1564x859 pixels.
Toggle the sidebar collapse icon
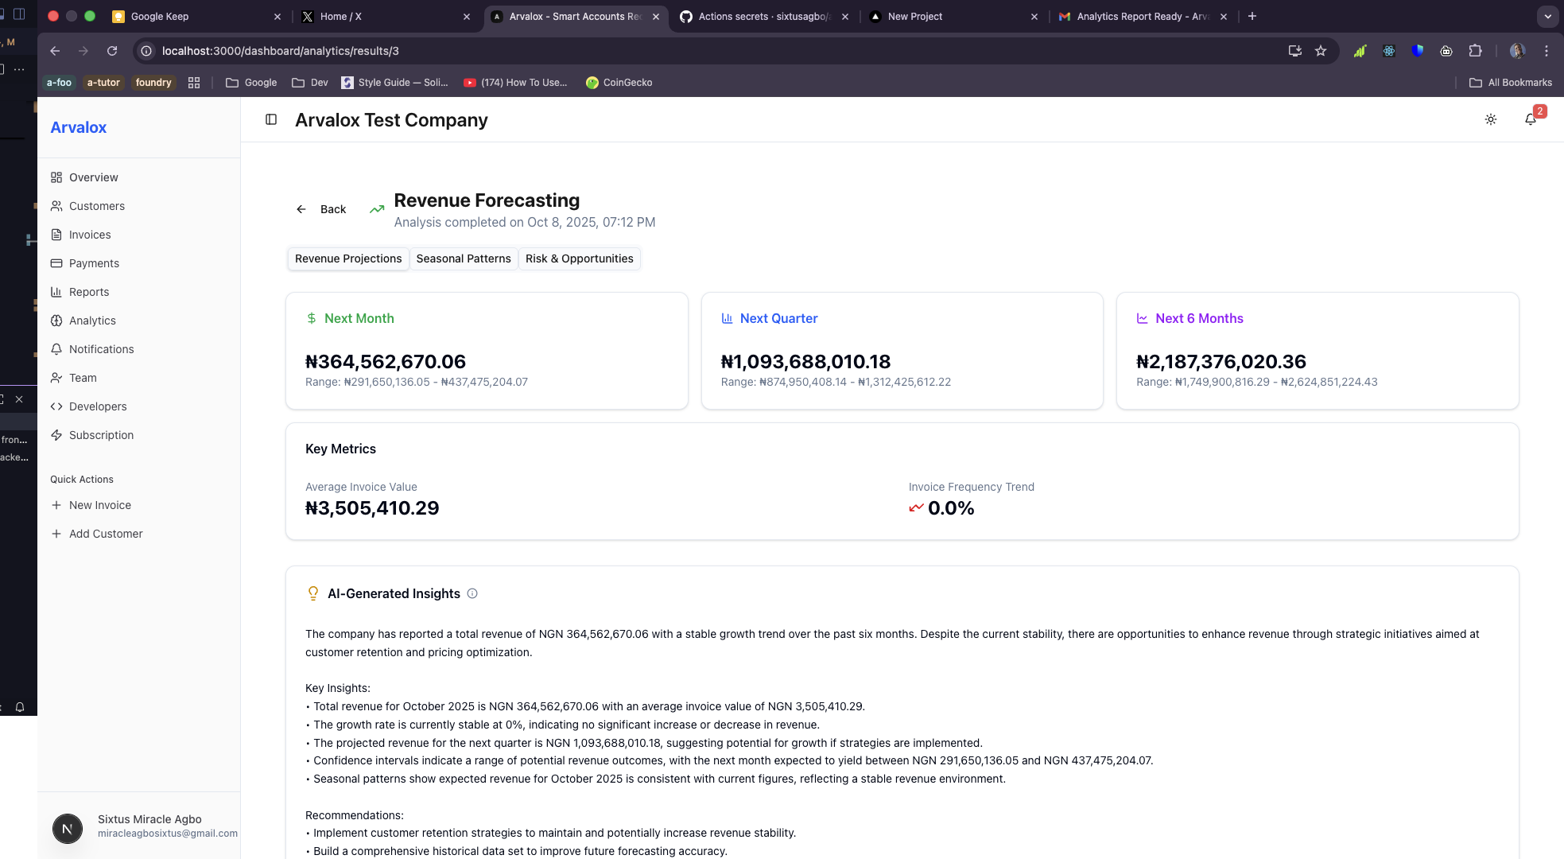click(x=271, y=119)
